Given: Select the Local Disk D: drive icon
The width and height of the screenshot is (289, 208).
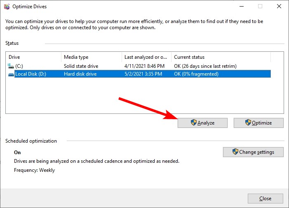Looking at the screenshot, I should click(11, 74).
